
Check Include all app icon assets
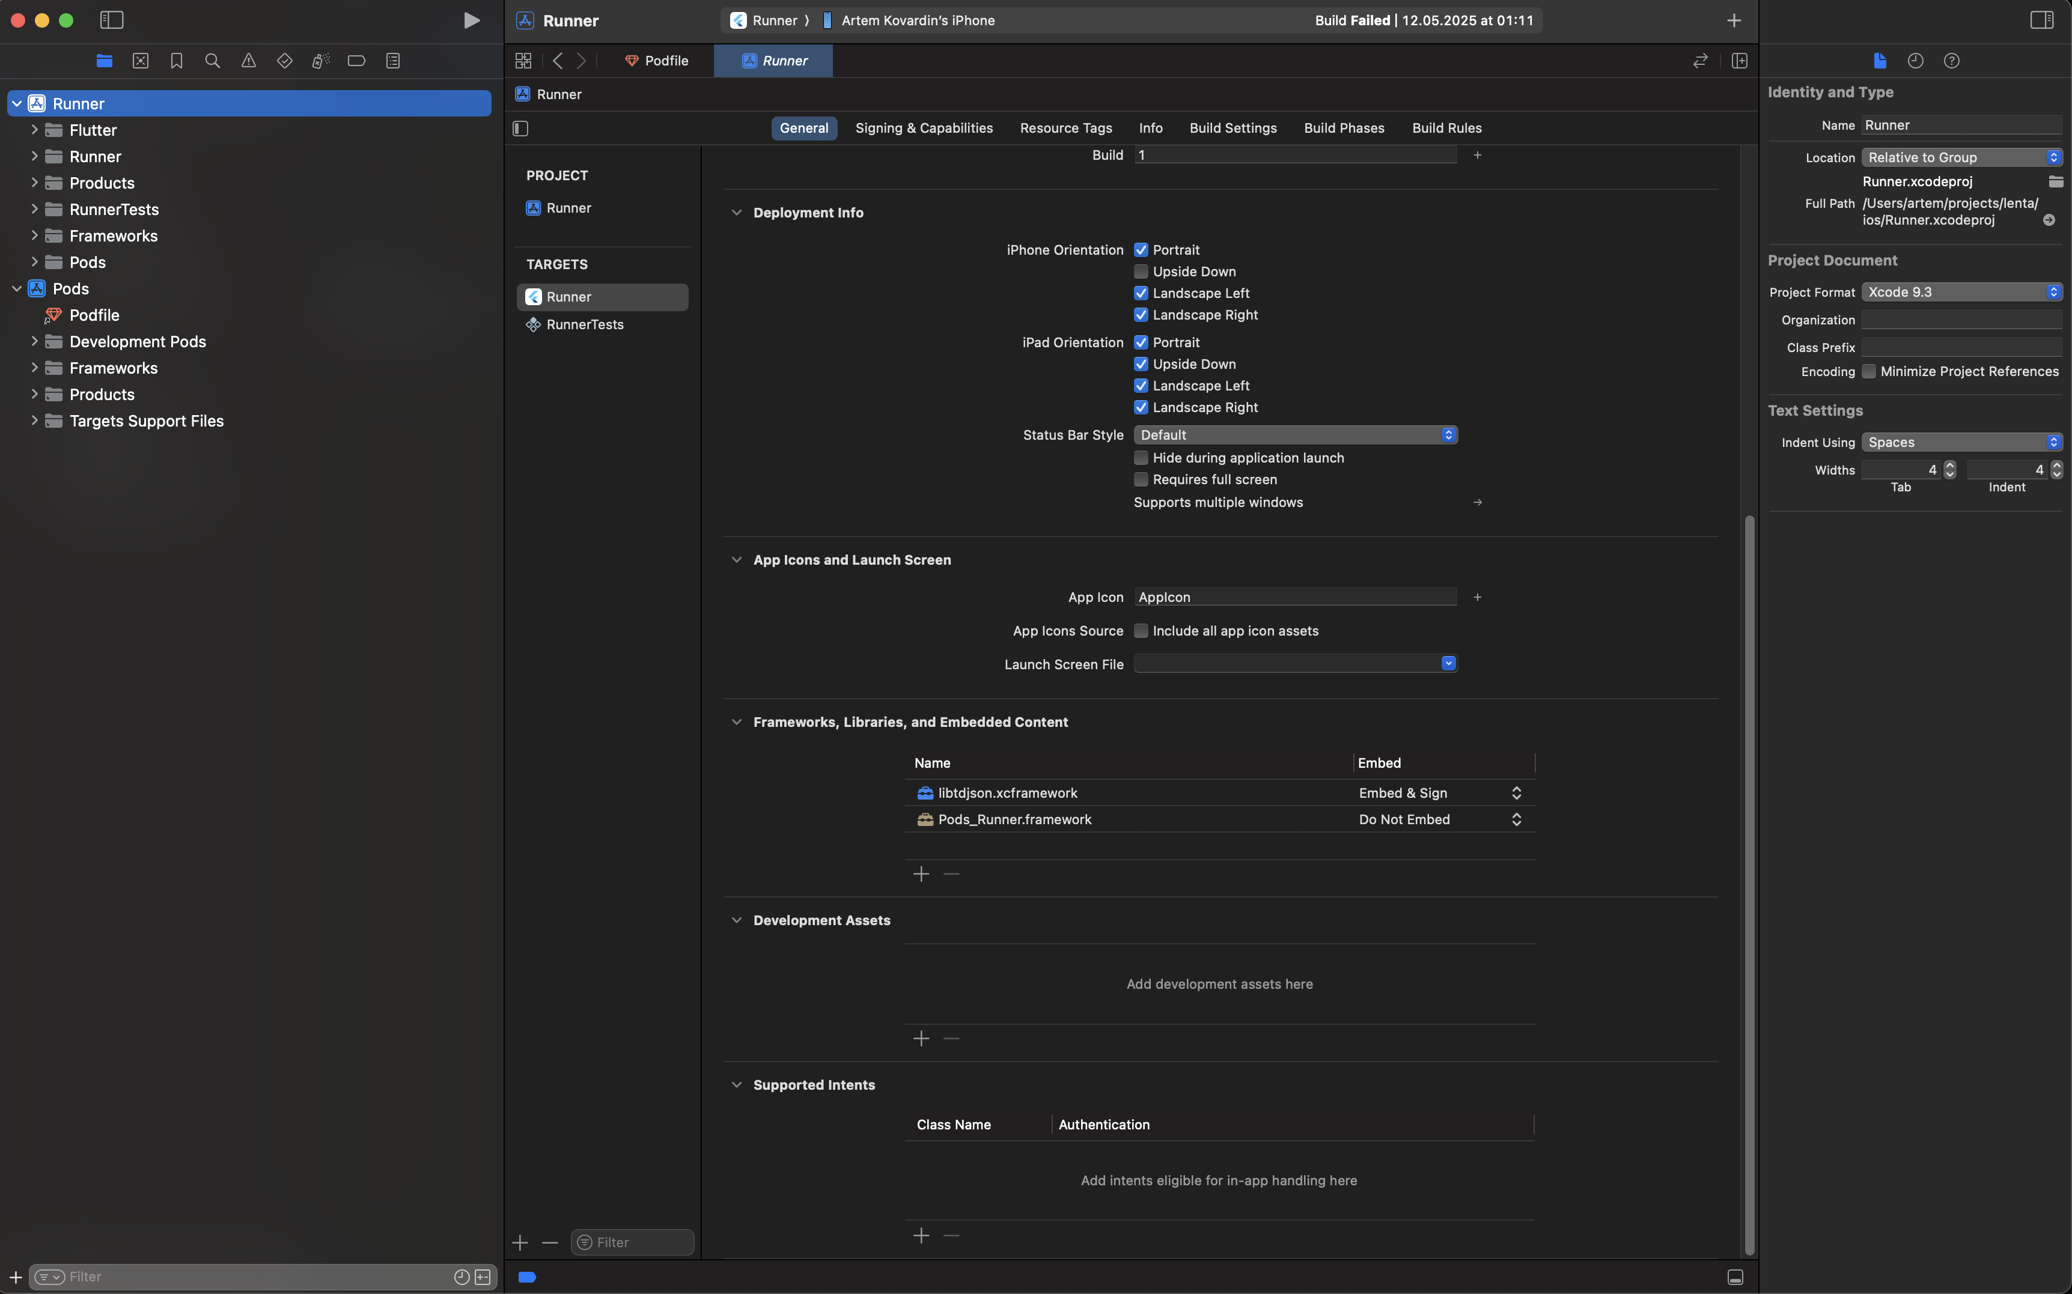point(1141,631)
